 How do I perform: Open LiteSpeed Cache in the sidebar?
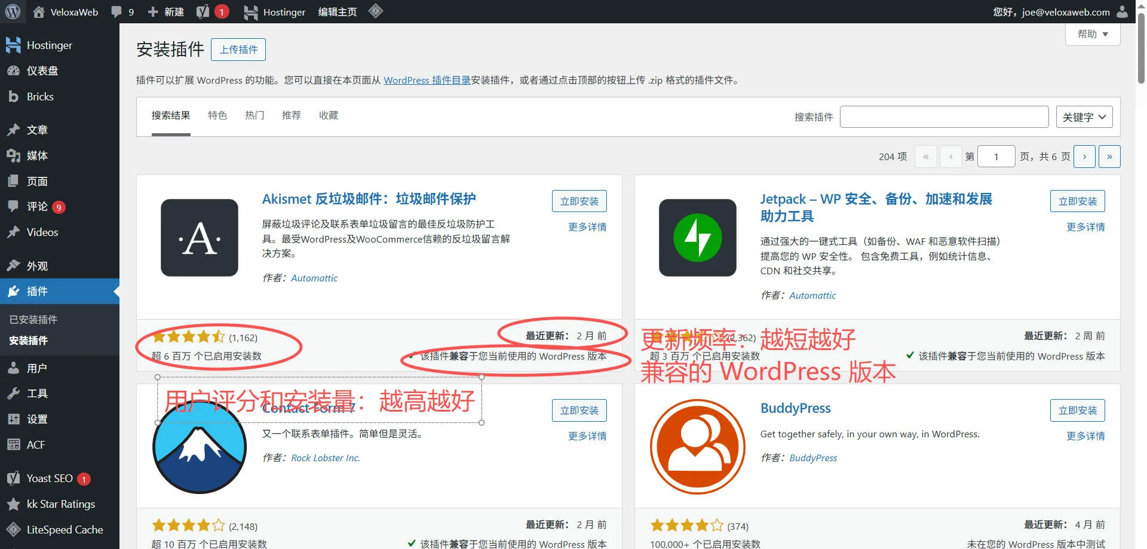(65, 530)
